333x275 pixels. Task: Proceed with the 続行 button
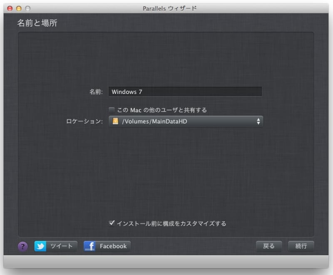tap(301, 246)
